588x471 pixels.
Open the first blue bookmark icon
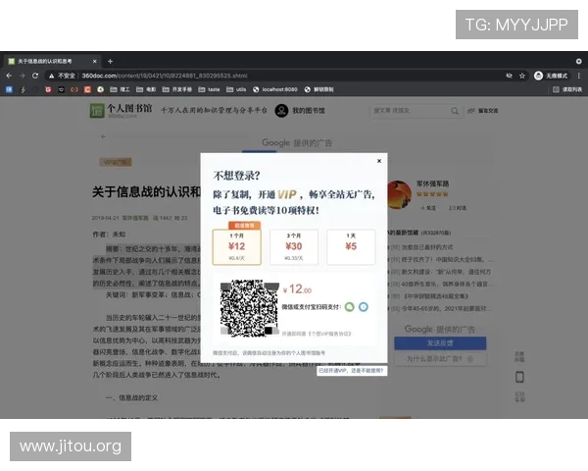pyautogui.click(x=10, y=89)
